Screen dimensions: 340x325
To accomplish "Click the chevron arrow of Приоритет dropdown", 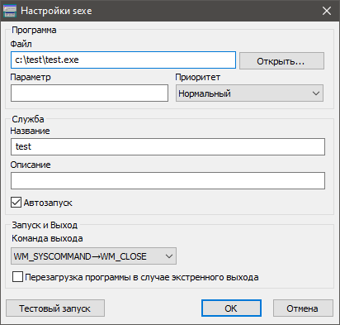I will coord(316,93).
